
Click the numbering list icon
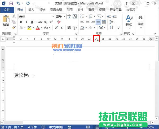(90, 16)
